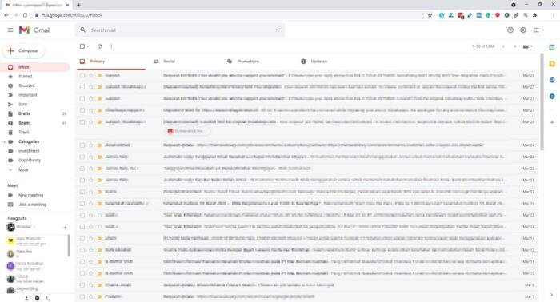560x302 pixels.
Task: Open the Support question mark icon
Action: pos(510,30)
